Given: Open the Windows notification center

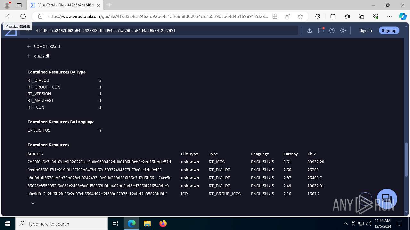Looking at the screenshot, I should click(x=399, y=224).
